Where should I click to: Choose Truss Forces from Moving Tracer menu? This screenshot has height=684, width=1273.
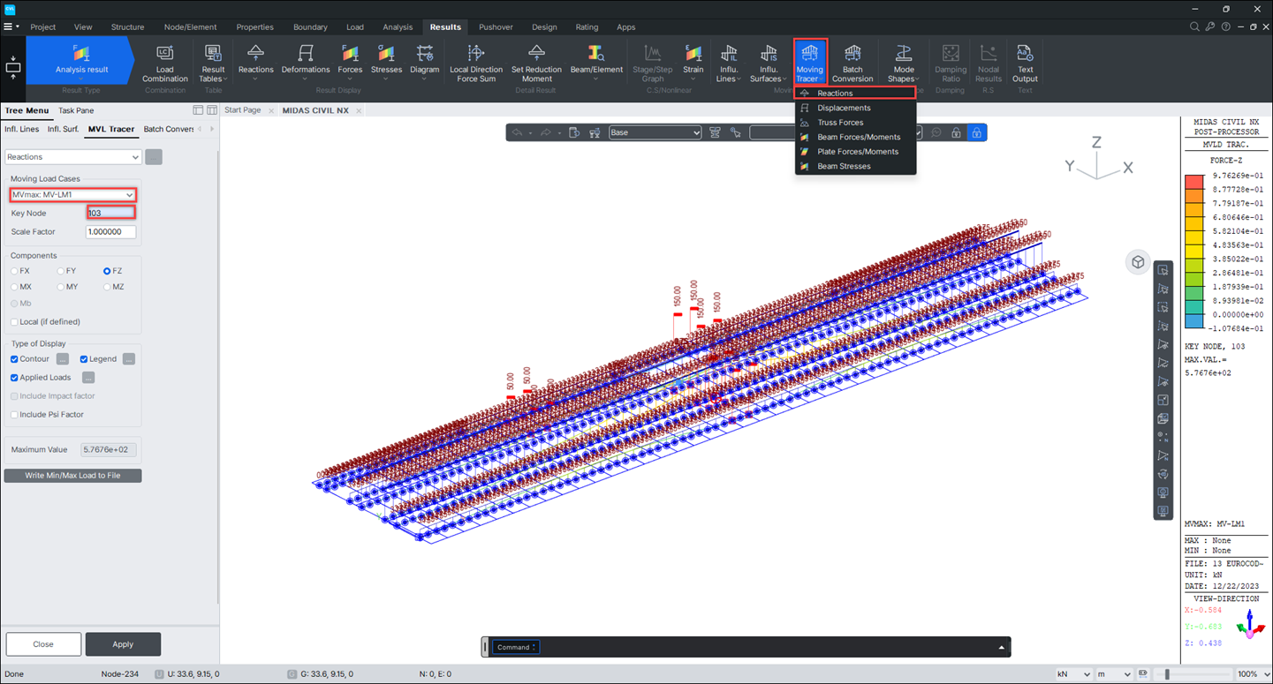click(855, 123)
